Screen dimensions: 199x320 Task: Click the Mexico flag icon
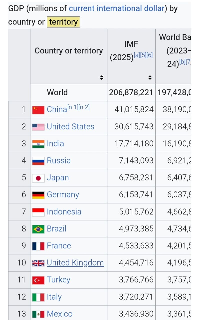click(38, 314)
